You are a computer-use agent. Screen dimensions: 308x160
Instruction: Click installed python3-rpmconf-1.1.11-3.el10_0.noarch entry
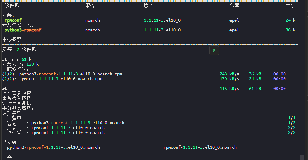click(53, 147)
